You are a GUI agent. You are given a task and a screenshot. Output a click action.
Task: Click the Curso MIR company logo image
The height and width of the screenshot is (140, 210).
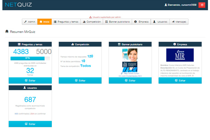(180, 55)
